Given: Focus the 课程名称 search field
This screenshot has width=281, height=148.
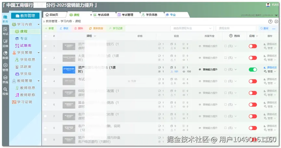Looking at the screenshot, I should point(236,28).
